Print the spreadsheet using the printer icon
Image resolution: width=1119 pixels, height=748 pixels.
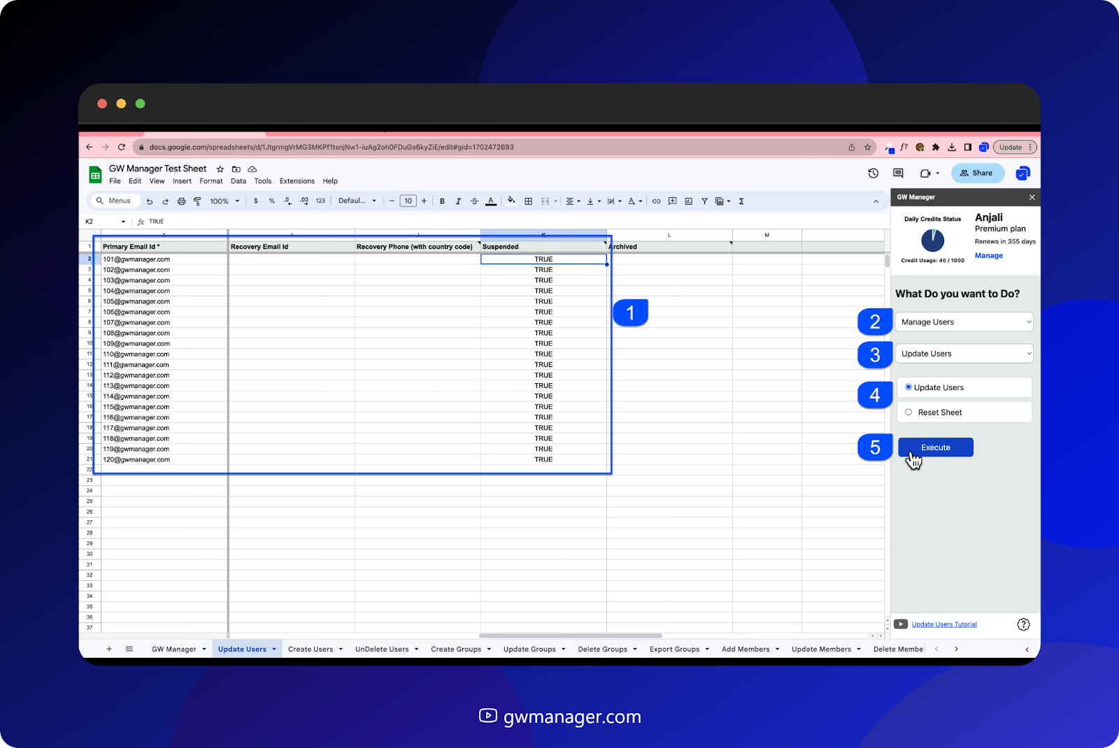(182, 201)
